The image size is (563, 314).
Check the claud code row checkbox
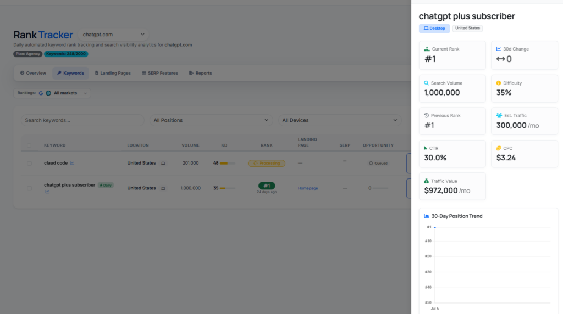(29, 164)
